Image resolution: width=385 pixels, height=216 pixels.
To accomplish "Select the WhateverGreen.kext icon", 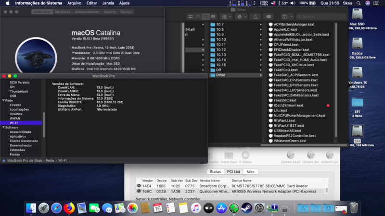I will point(270,141).
